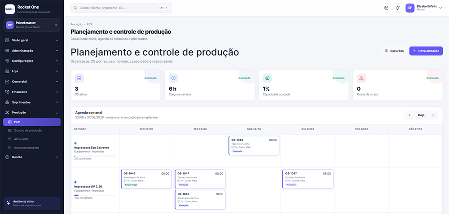Viewport: 449px width, 214px height.
Task: Open Almoxarife menu item
Action: (x=32, y=139)
